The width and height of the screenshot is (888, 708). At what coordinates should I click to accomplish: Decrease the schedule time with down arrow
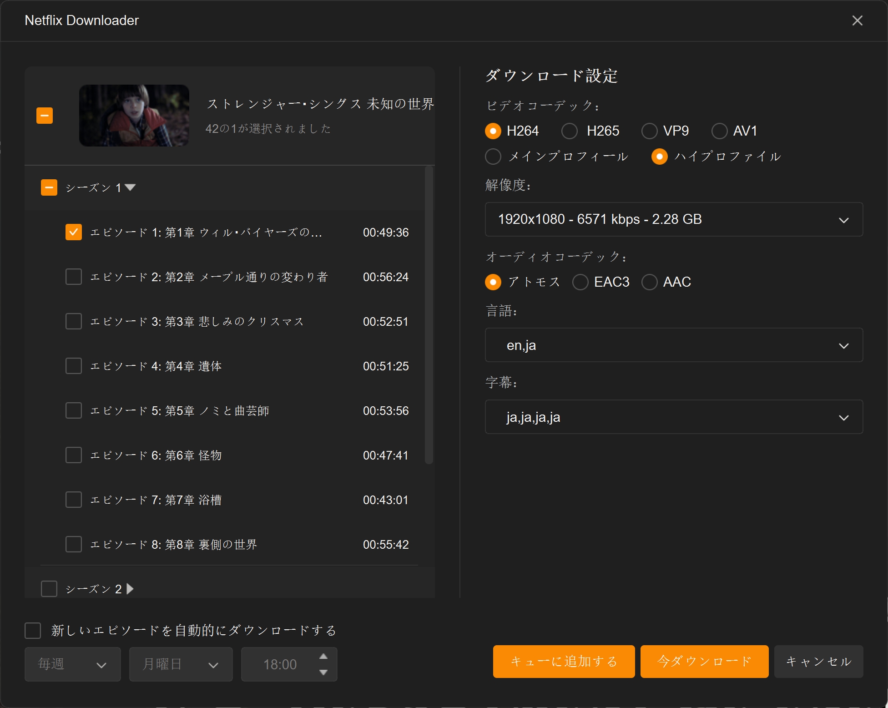click(x=323, y=672)
